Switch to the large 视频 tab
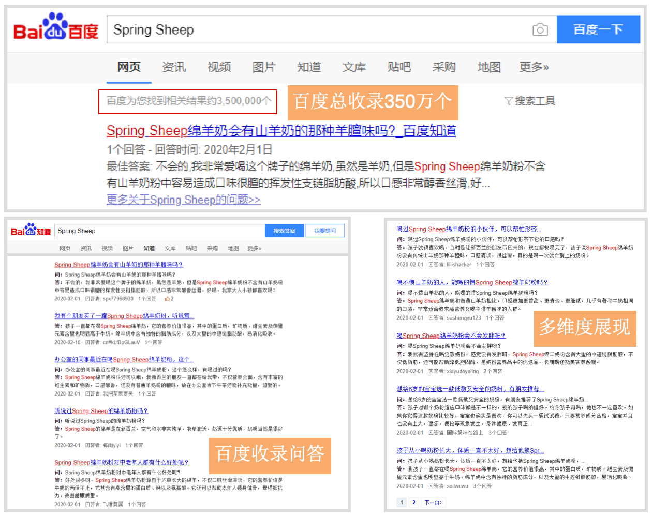This screenshot has height=517, width=652. point(219,67)
